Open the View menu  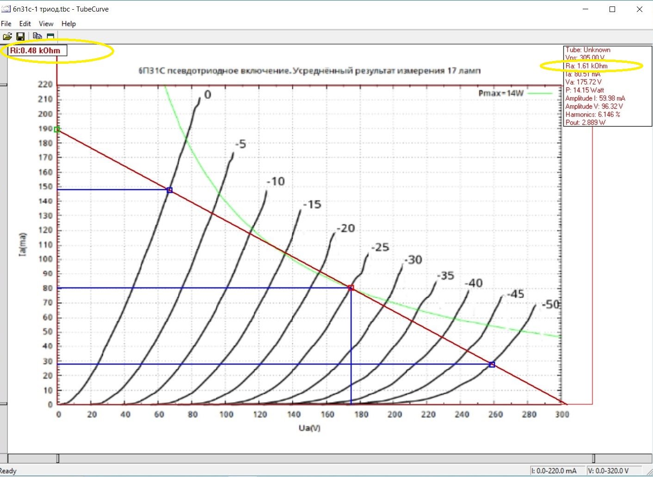pos(46,24)
